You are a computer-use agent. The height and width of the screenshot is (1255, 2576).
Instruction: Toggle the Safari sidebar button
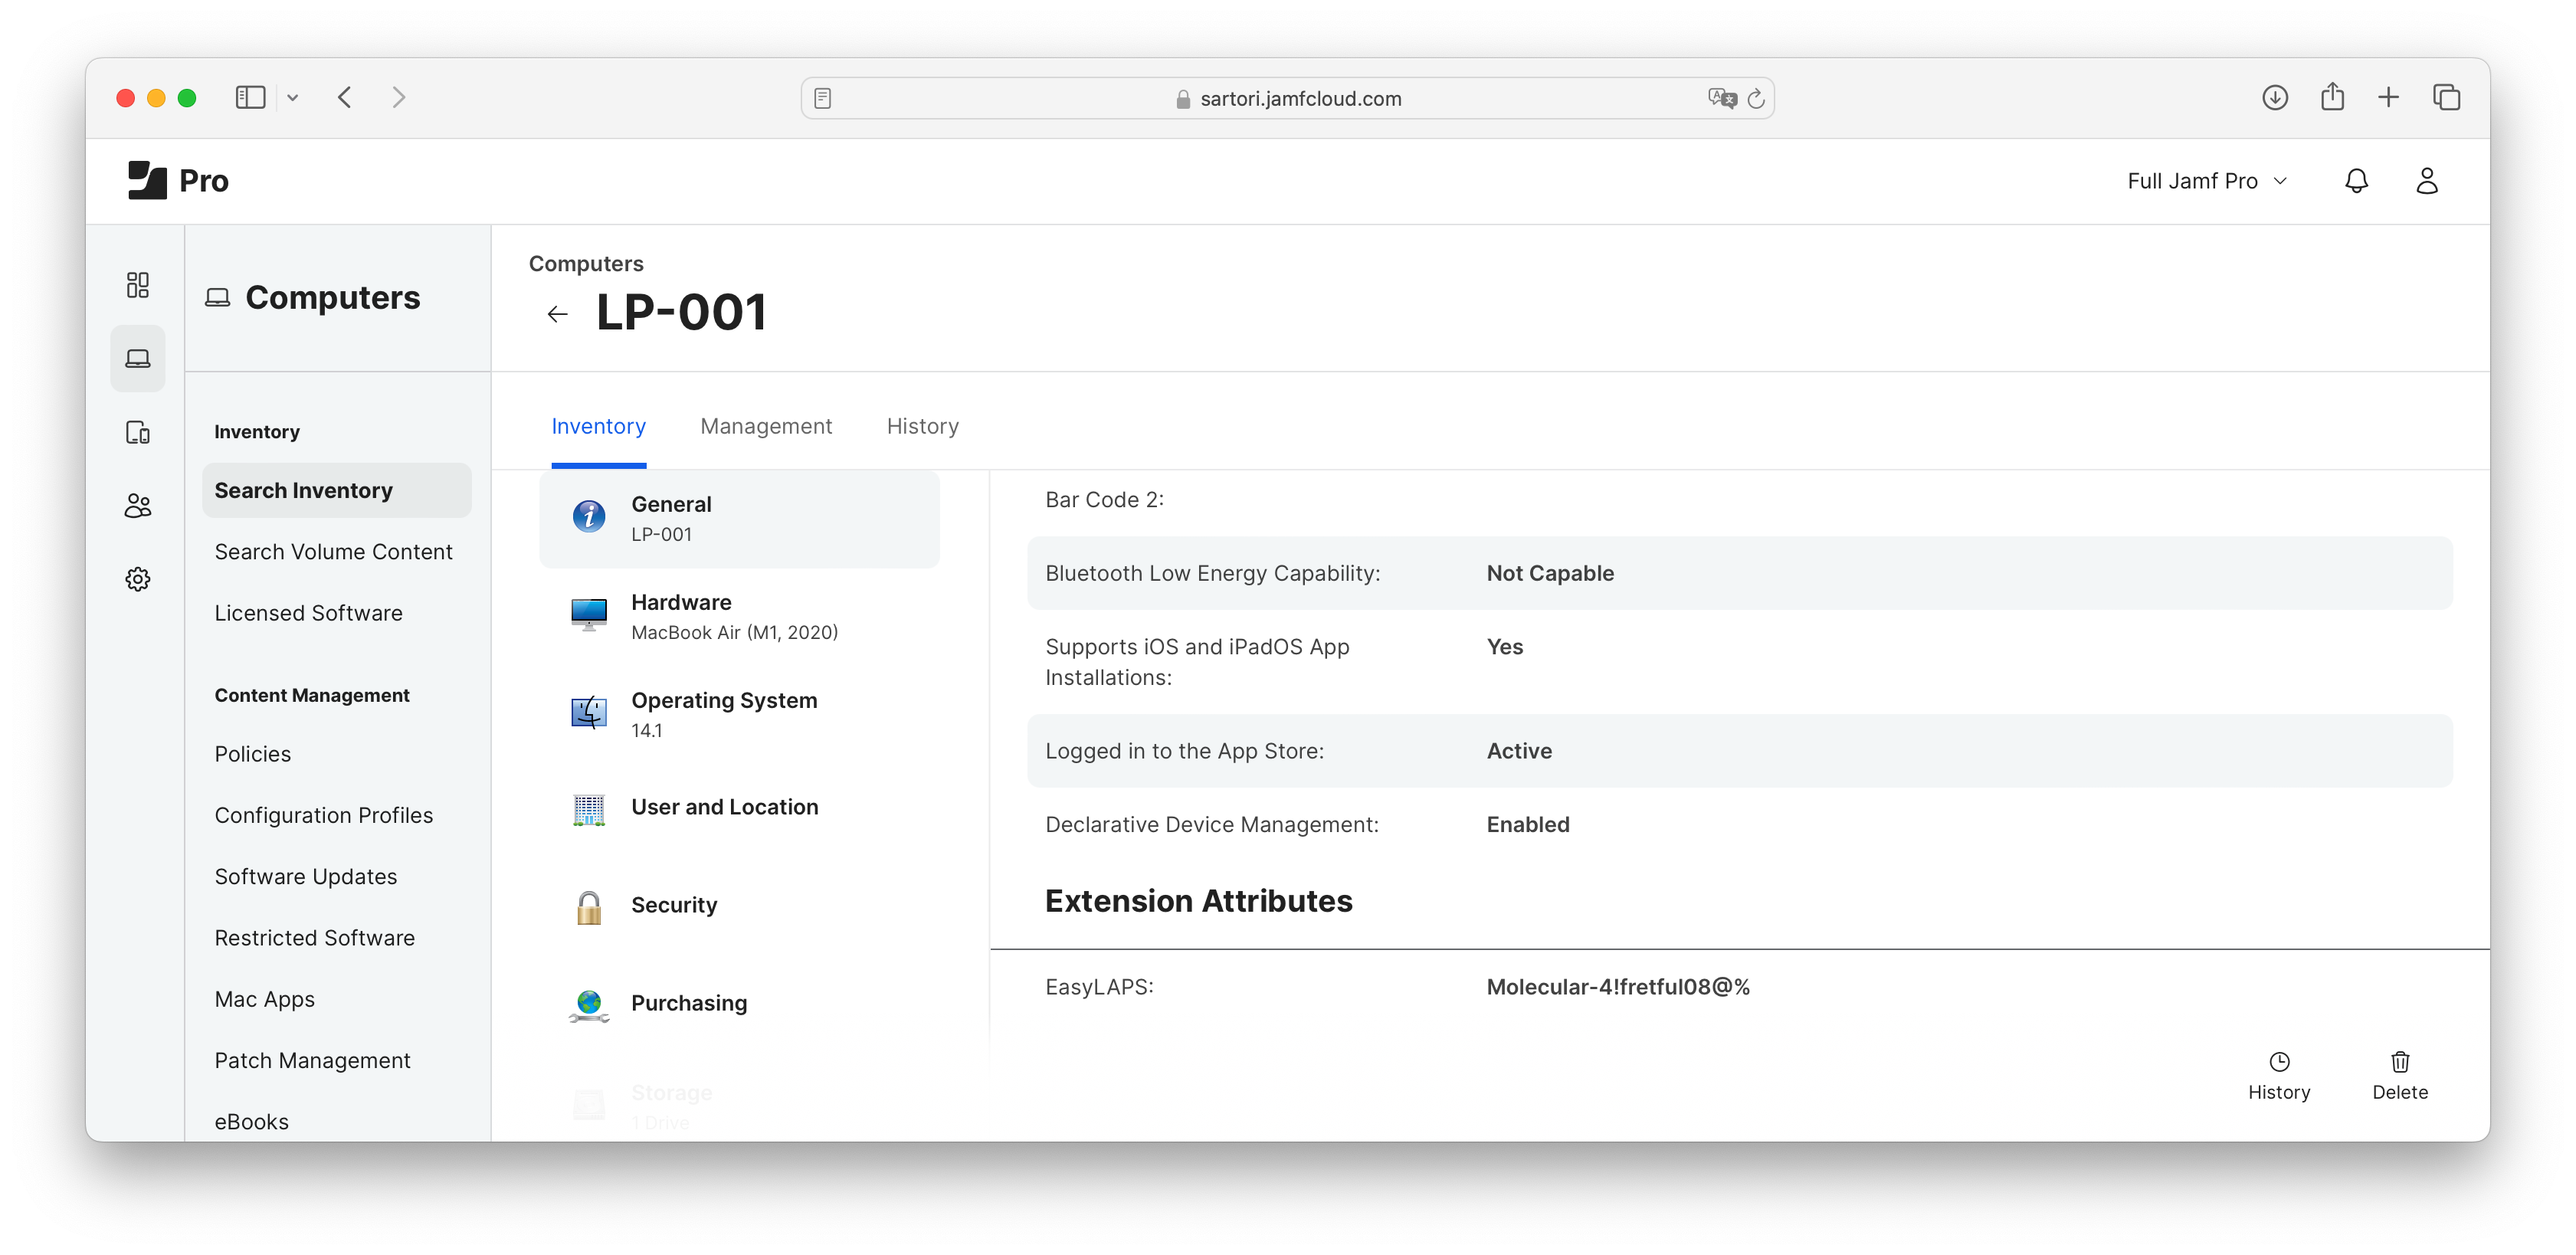250,97
